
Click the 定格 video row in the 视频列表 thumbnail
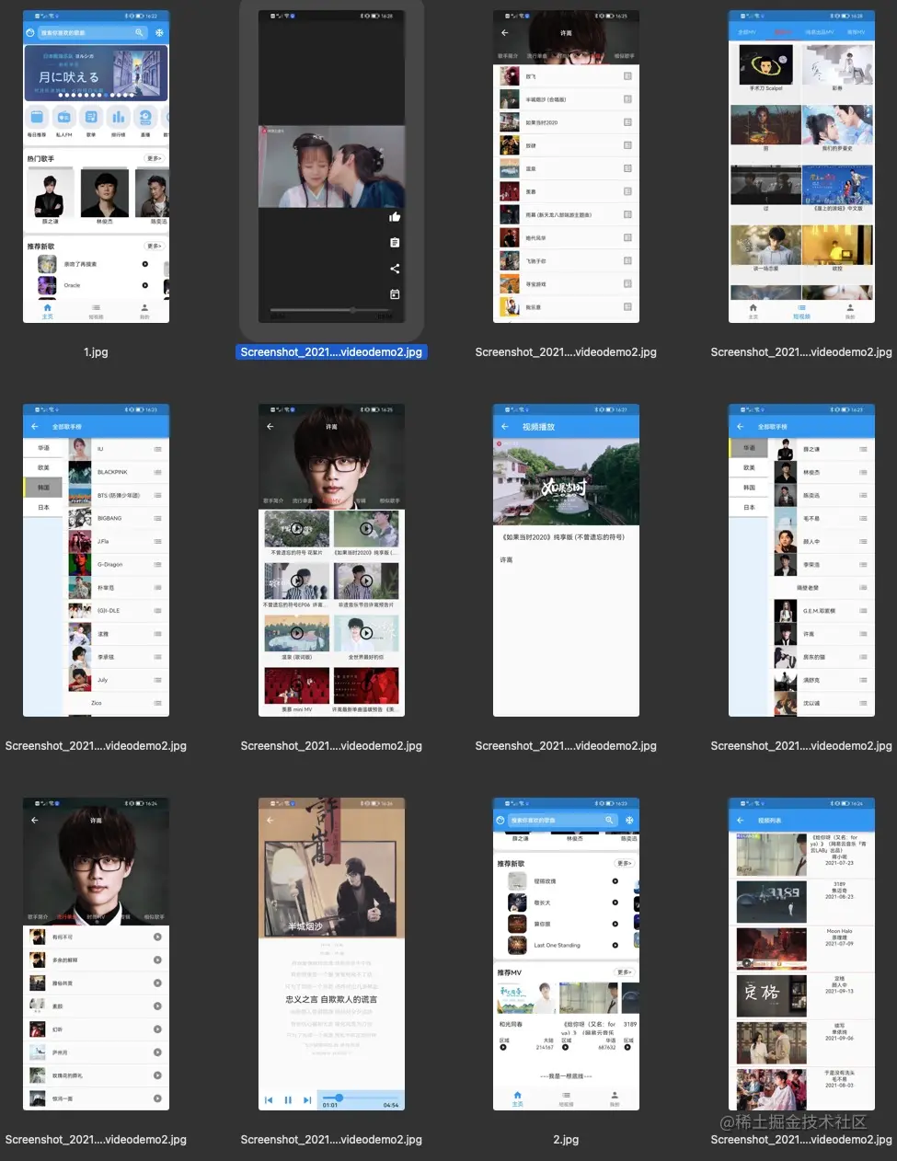point(801,995)
